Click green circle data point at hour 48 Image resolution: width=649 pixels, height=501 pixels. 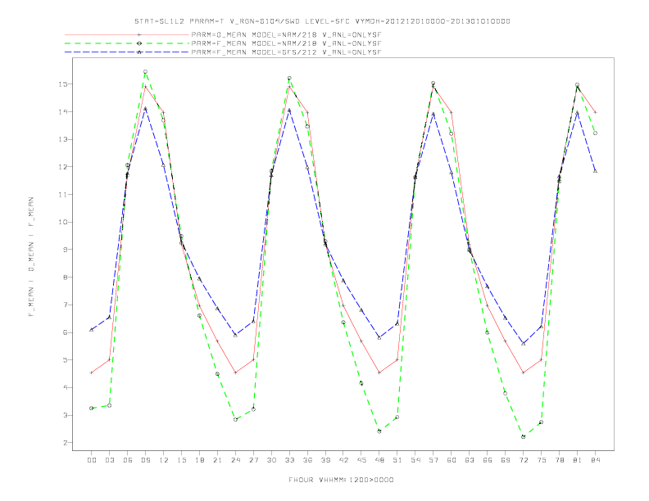click(379, 431)
